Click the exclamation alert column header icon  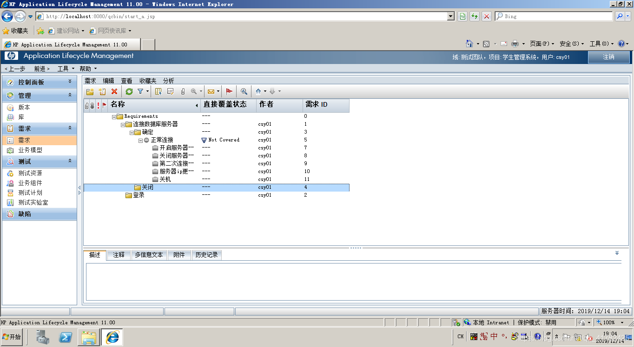pos(98,105)
